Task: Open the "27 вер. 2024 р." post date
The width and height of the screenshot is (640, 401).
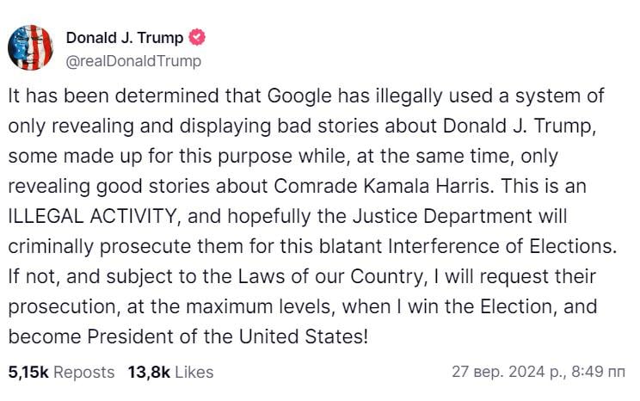Action: [x=508, y=372]
